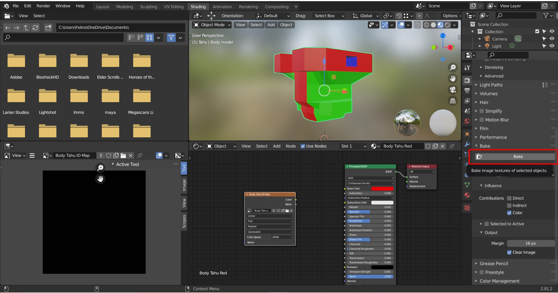Click the viewport zoom magnifier icon
This screenshot has width=558, height=293.
(x=453, y=68)
